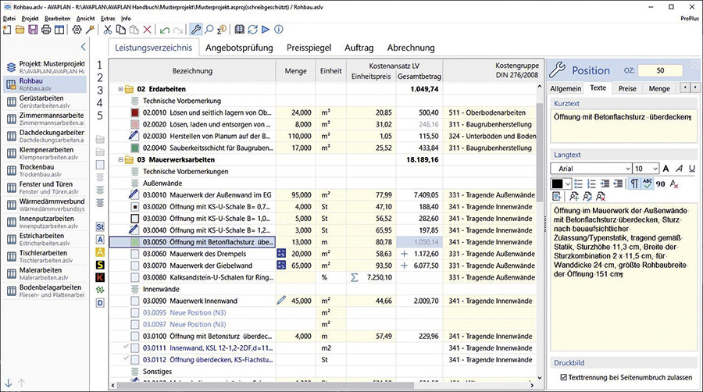Click the blue play arrow icon
Image resolution: width=703 pixels, height=392 pixels.
point(266,30)
